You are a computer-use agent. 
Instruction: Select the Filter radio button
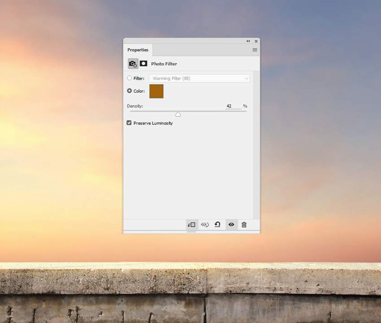[129, 78]
